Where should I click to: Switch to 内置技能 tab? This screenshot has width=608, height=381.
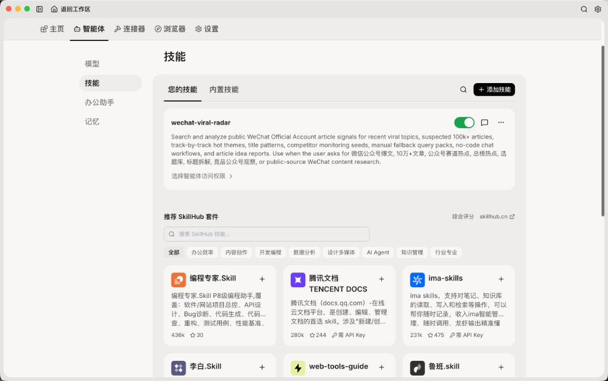coord(224,90)
